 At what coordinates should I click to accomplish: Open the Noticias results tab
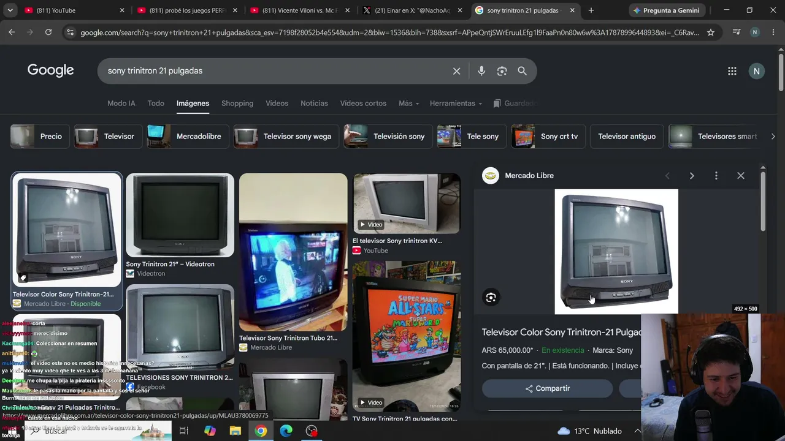click(314, 104)
